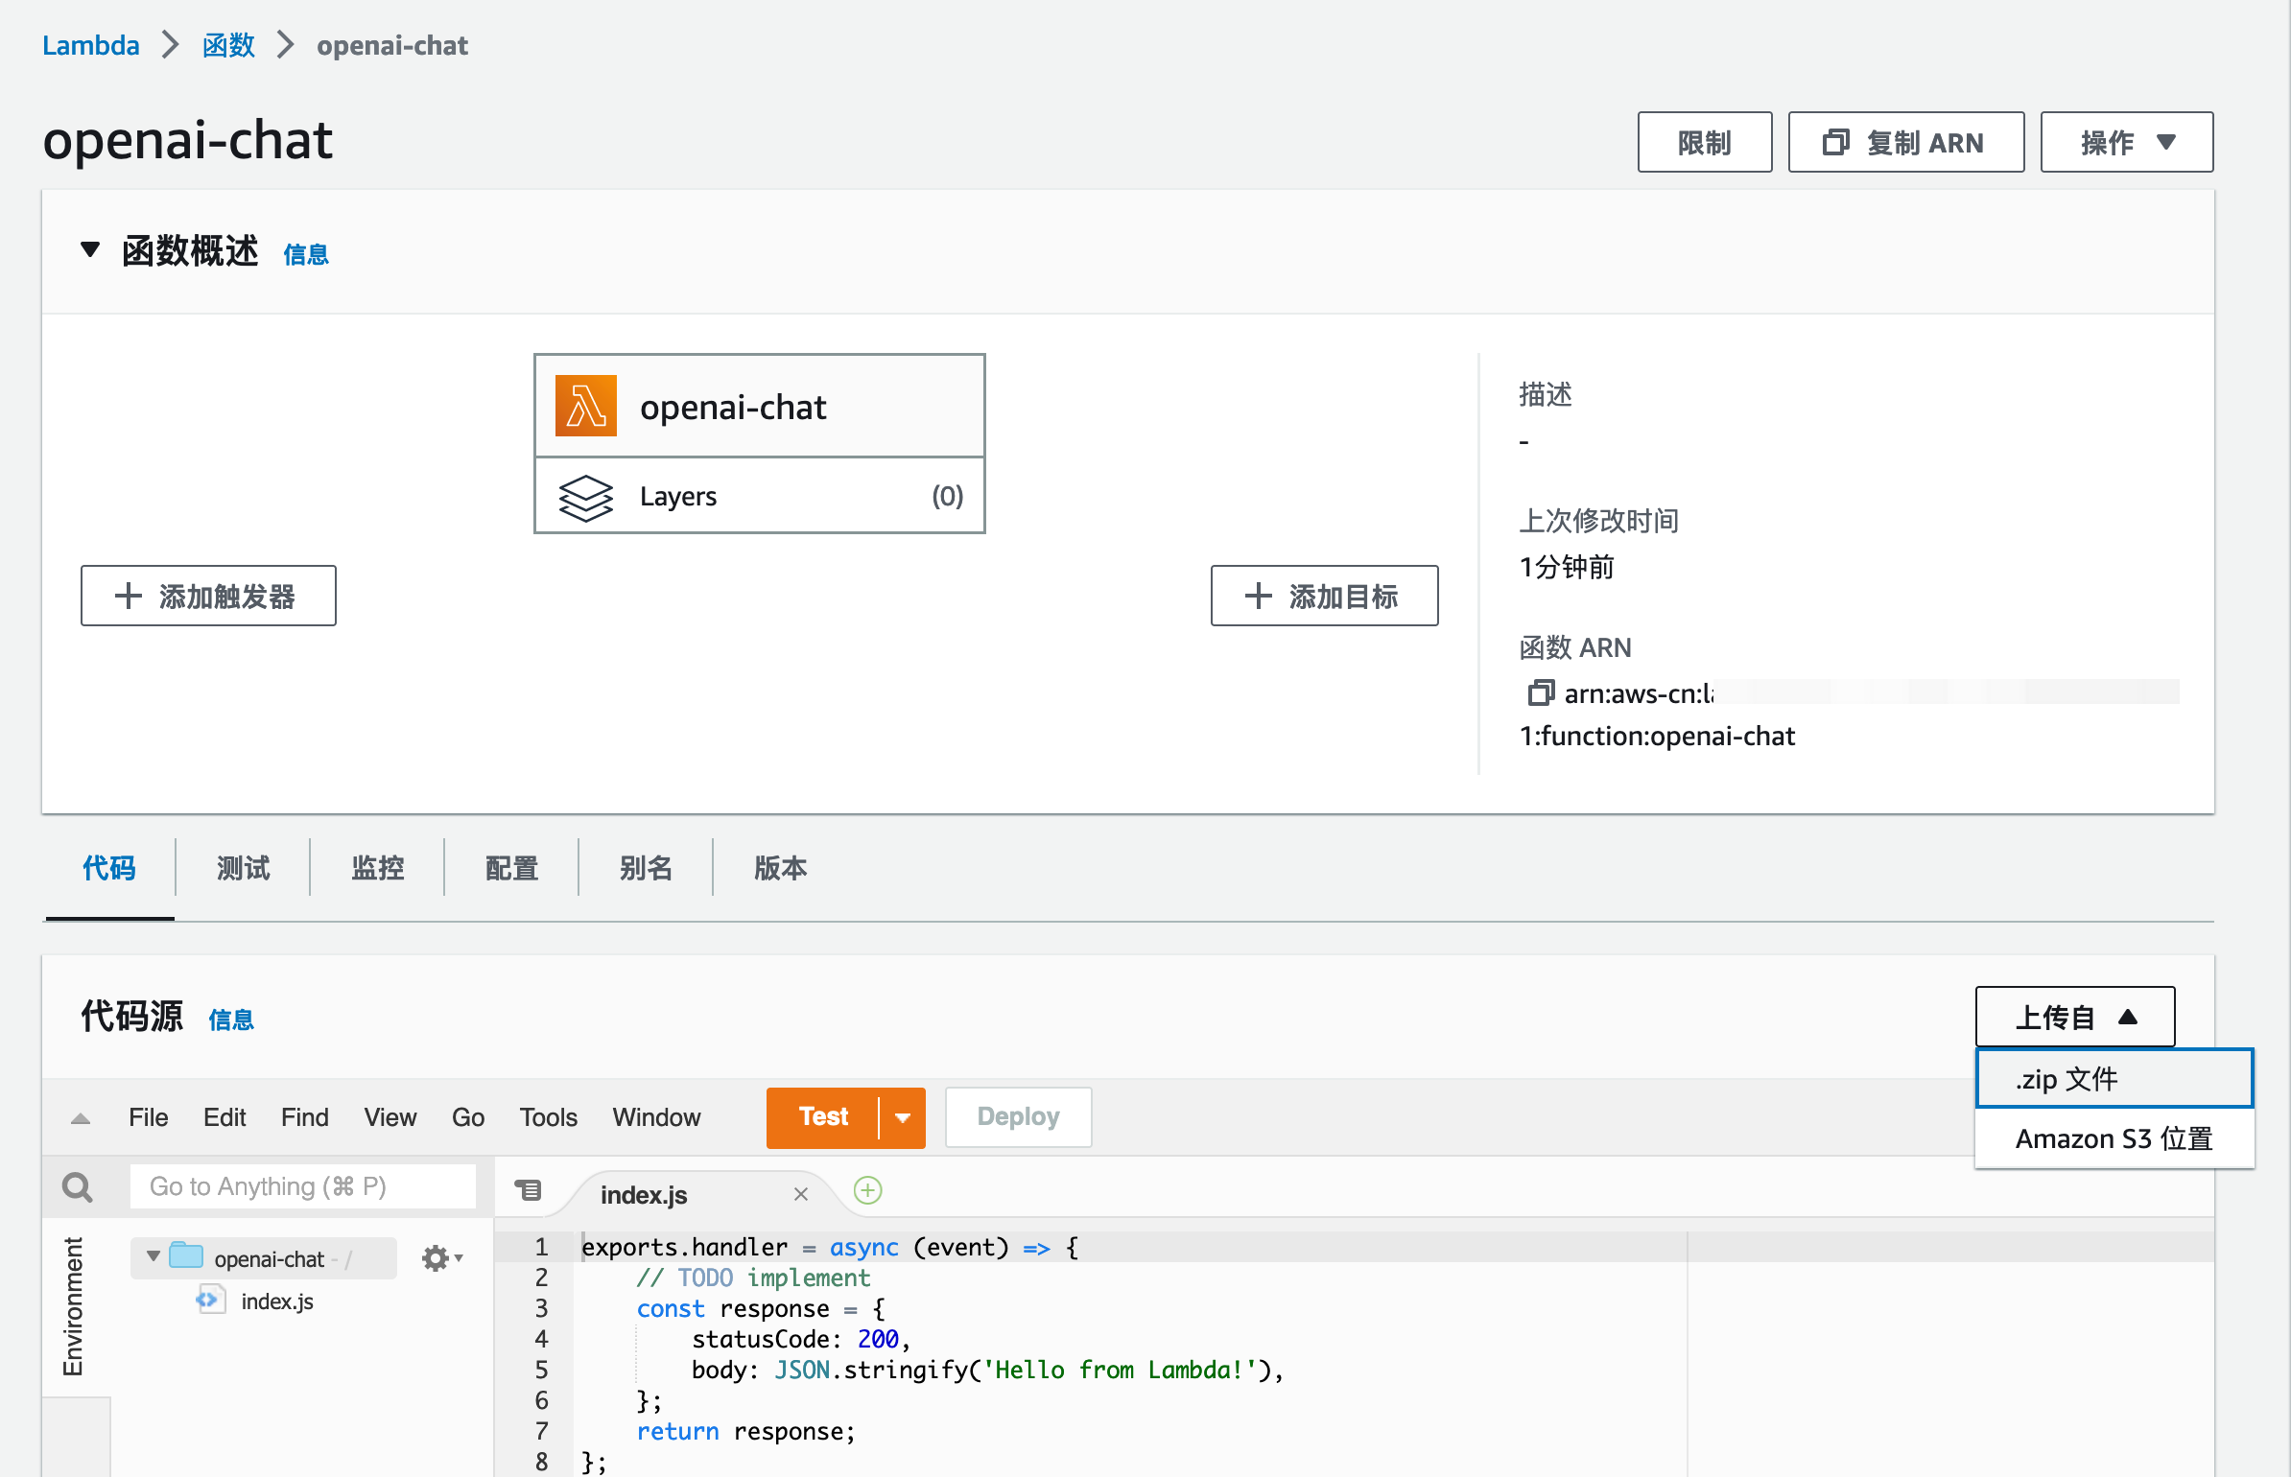
Task: Open the View menu in code editor
Action: [x=390, y=1117]
